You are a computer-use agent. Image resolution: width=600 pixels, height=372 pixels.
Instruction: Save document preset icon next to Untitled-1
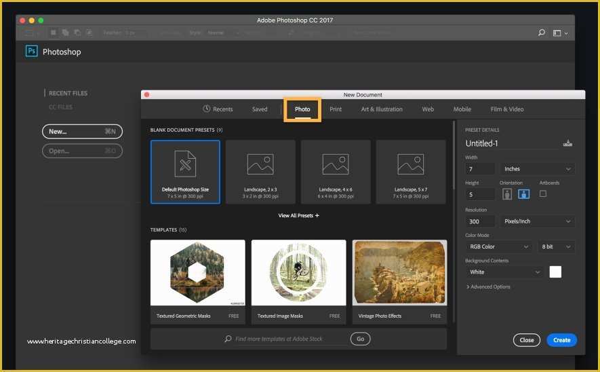pyautogui.click(x=567, y=143)
